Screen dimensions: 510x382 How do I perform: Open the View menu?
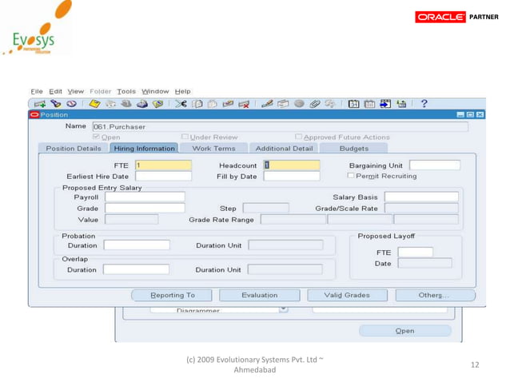[76, 91]
